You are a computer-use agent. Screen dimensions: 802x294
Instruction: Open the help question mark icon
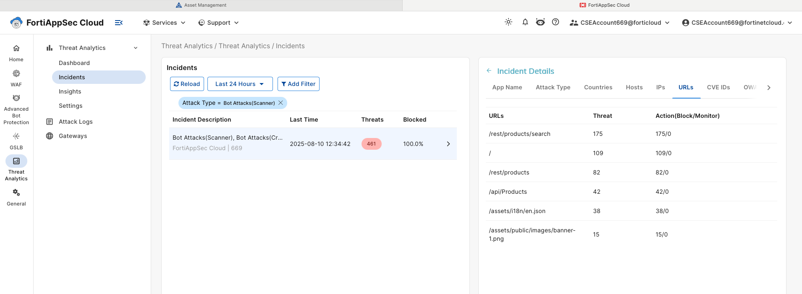(x=556, y=22)
